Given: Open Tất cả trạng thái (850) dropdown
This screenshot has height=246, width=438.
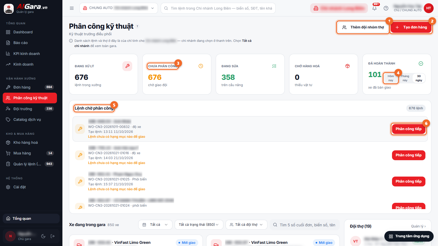Looking at the screenshot, I should [199, 225].
